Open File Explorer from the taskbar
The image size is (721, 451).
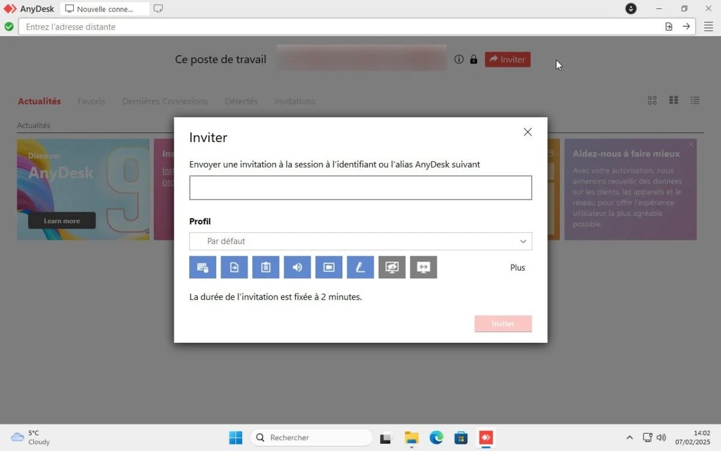pyautogui.click(x=411, y=438)
